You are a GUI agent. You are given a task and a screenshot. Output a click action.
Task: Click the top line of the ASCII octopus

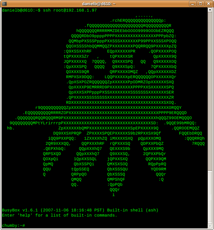coord(144,15)
